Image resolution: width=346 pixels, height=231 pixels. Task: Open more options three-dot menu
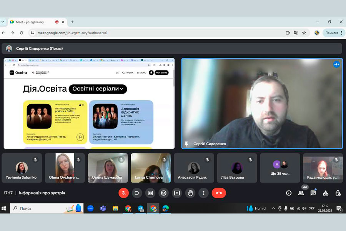point(203,193)
